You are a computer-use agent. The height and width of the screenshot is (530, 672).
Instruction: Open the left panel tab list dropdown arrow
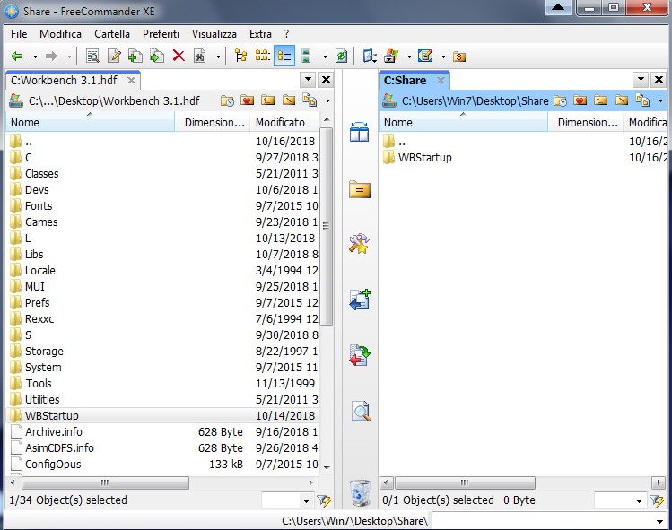pyautogui.click(x=308, y=80)
